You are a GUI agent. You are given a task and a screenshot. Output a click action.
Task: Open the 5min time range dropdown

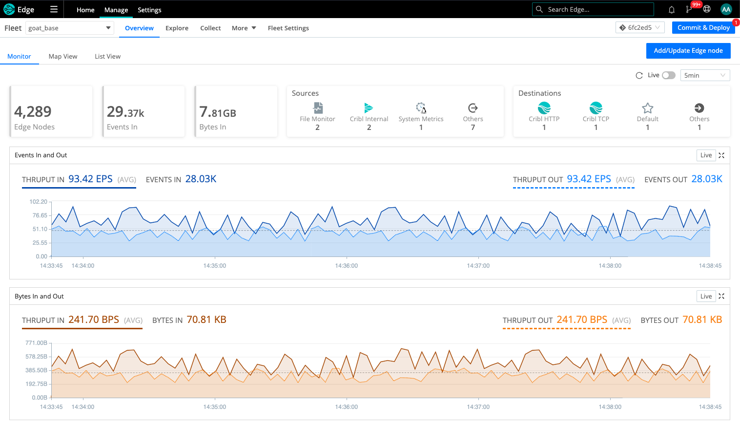coord(705,75)
